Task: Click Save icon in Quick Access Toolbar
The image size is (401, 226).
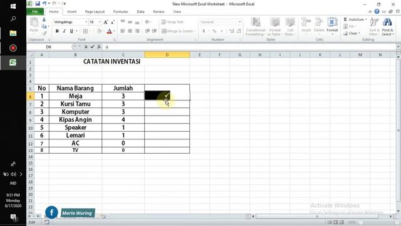Action: click(x=38, y=4)
